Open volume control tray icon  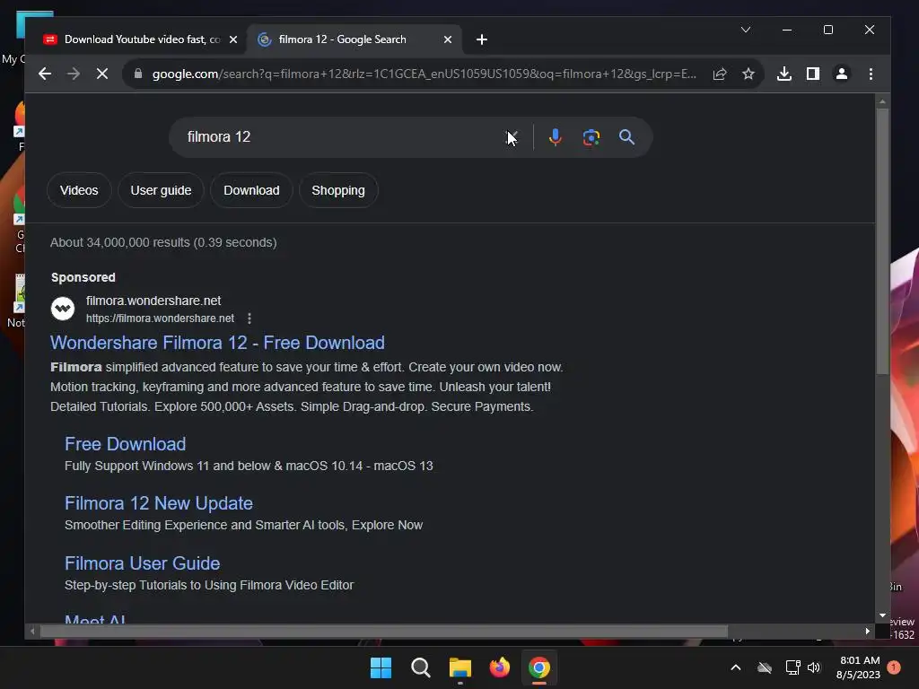pyautogui.click(x=814, y=667)
